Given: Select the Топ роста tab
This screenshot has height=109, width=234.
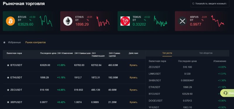Looking at the screenshot, I should click(167, 53).
